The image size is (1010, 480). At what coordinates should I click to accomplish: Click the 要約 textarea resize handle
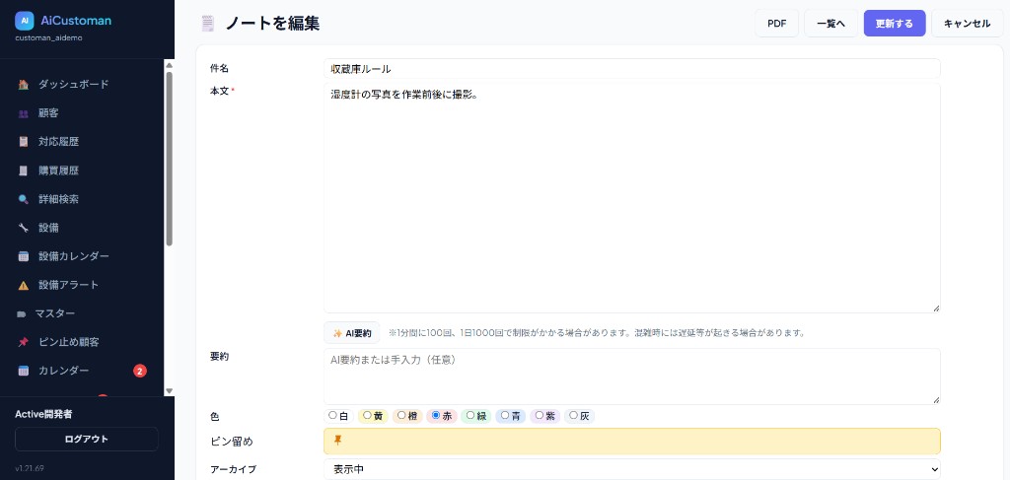[x=936, y=399]
